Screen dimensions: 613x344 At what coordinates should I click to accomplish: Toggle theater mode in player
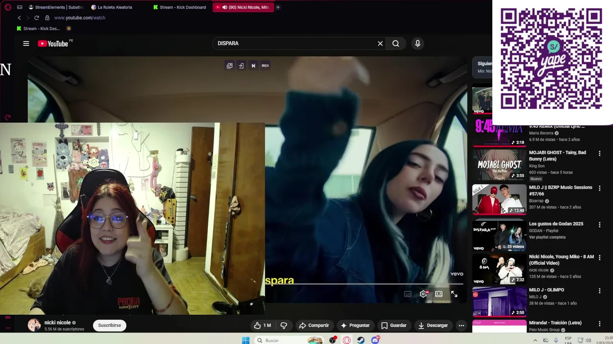439,294
